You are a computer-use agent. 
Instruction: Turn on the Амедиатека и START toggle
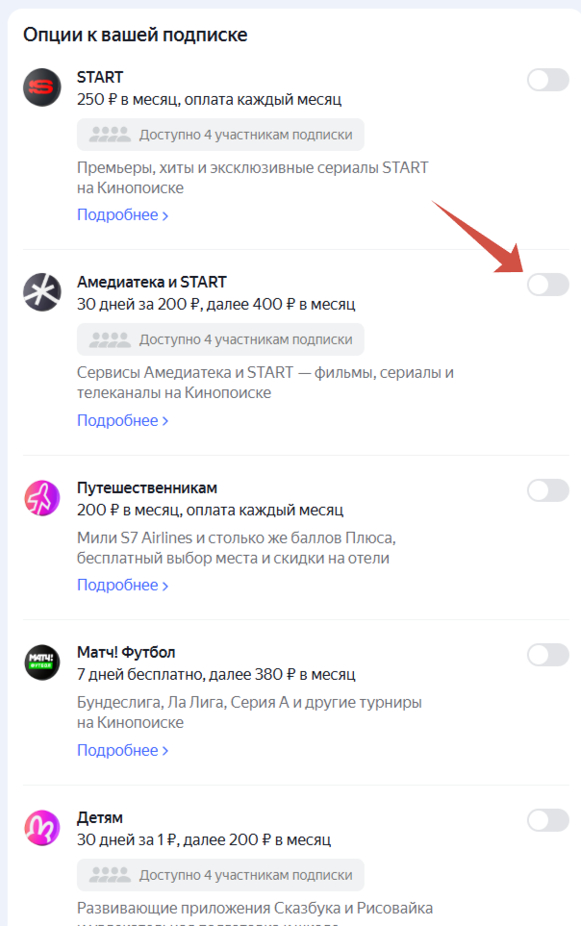548,285
